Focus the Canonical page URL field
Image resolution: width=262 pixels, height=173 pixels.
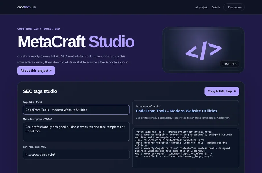76,155
